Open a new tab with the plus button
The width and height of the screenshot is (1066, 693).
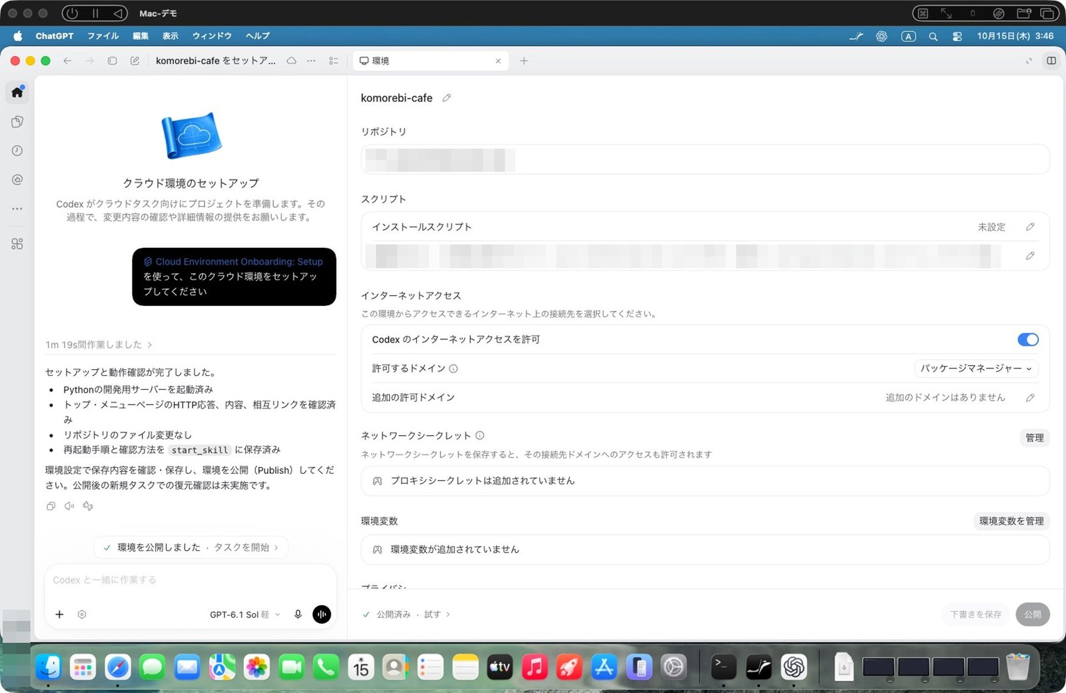[x=524, y=61]
